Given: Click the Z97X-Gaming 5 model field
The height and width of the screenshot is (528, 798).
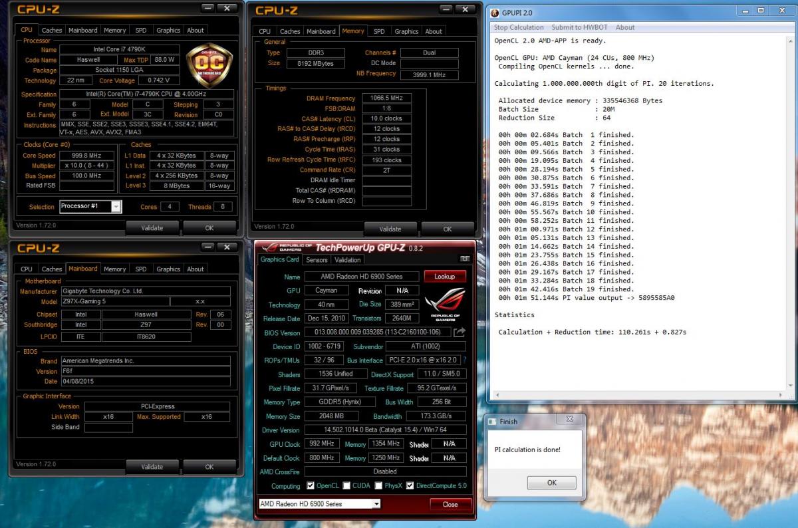Looking at the screenshot, I should click(114, 301).
